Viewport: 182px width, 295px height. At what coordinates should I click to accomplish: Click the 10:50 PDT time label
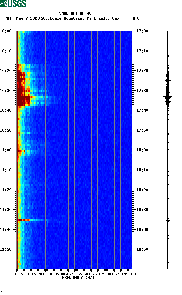click(x=6, y=130)
